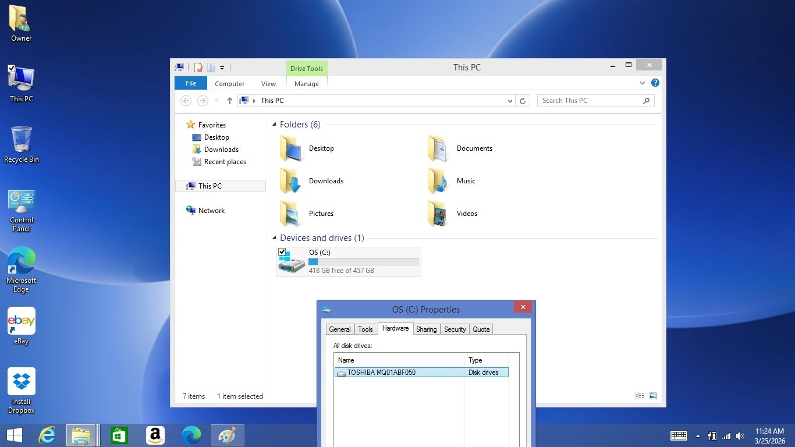Select the TOSHIBA MQ01ABF050 disk drive
The width and height of the screenshot is (795, 447).
[421, 372]
